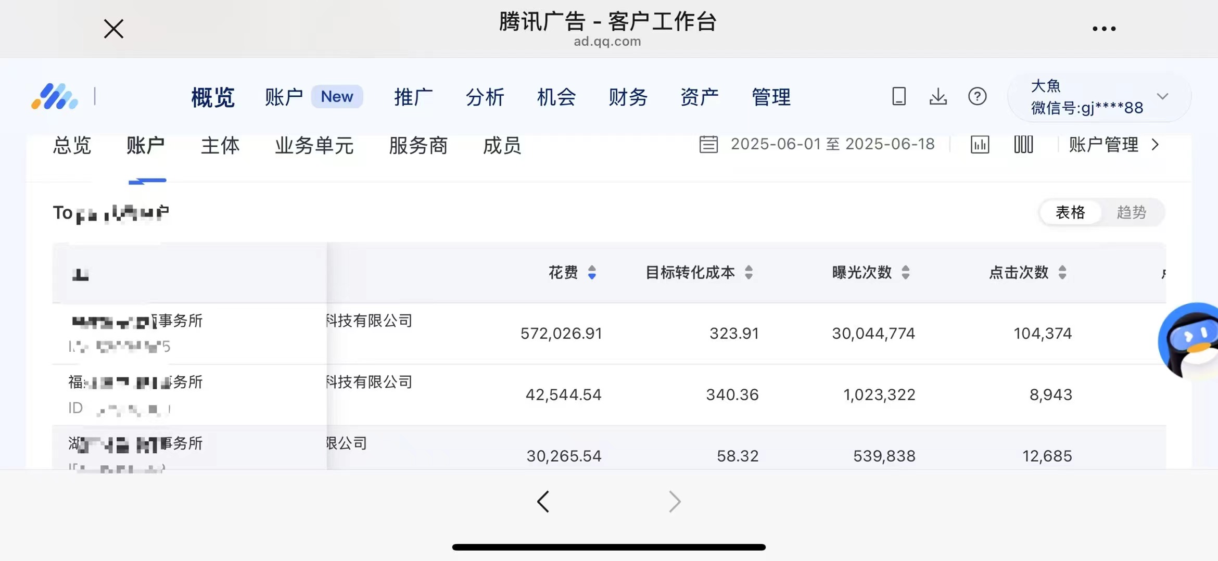Click the impressions value 30,044,774
Screen dimensions: 1218x561
pyautogui.click(x=873, y=333)
